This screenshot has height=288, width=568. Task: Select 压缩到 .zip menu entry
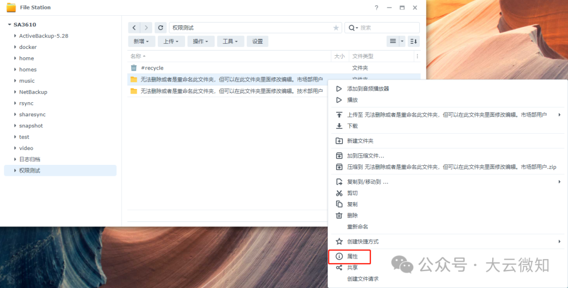point(448,167)
